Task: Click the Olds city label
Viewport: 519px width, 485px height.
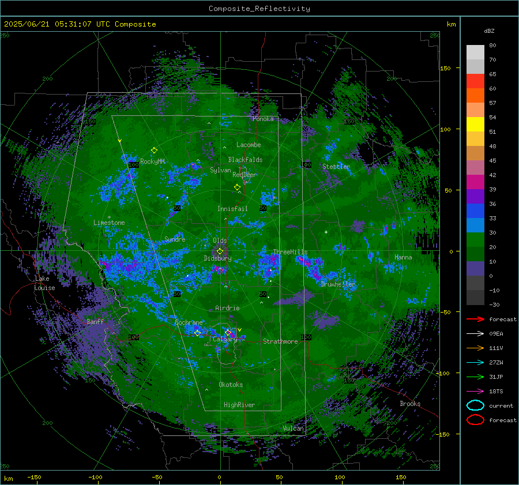Action: (x=220, y=240)
